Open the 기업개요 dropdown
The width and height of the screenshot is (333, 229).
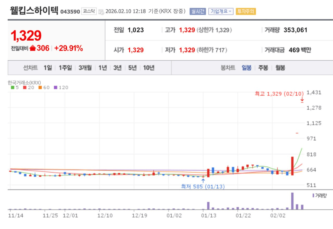(x=221, y=11)
